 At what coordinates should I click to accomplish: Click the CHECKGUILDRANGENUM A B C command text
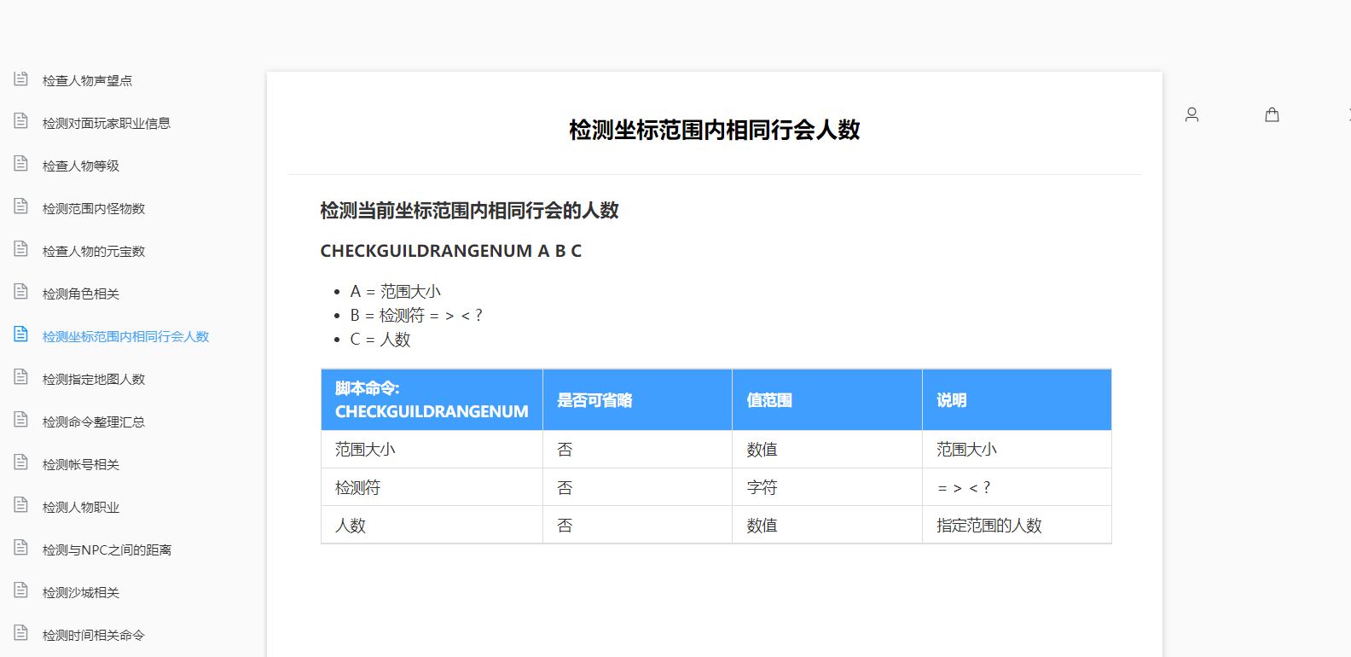click(x=450, y=251)
